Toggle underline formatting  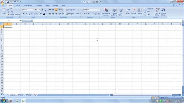click(29, 14)
